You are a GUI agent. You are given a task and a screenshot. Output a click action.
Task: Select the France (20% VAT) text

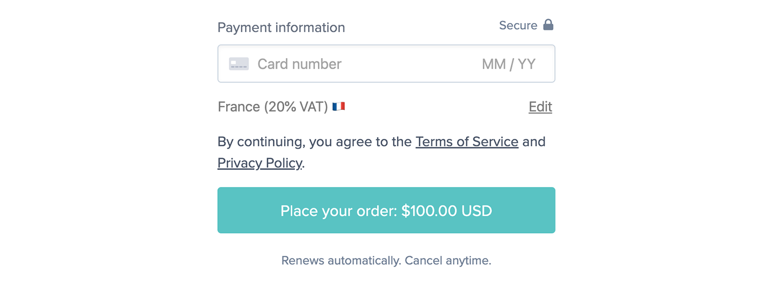point(273,107)
